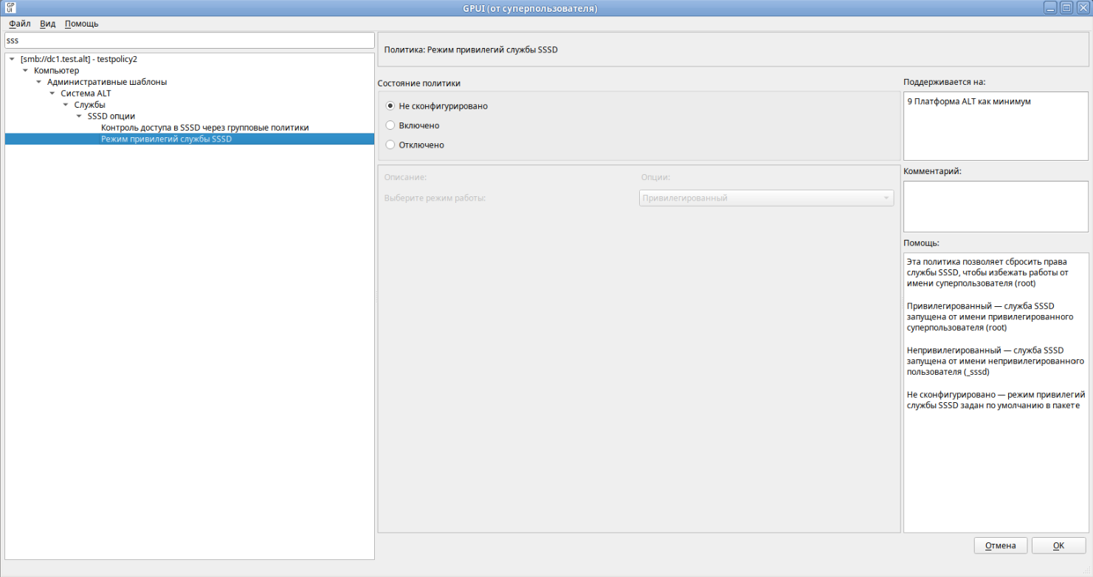
Task: Select the 'Включено' radio button
Action: pyautogui.click(x=390, y=125)
